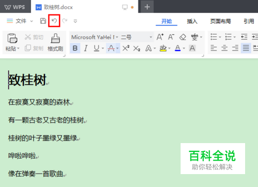Expand the strikethrough dropdown arrow

pos(118,48)
